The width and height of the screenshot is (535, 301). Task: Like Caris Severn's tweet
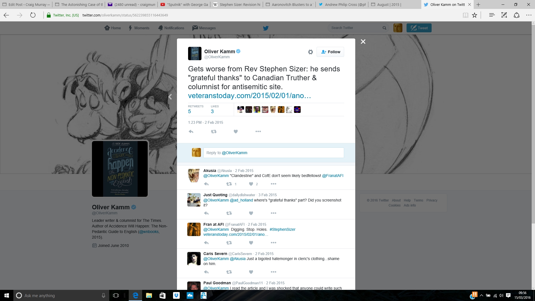pyautogui.click(x=251, y=272)
